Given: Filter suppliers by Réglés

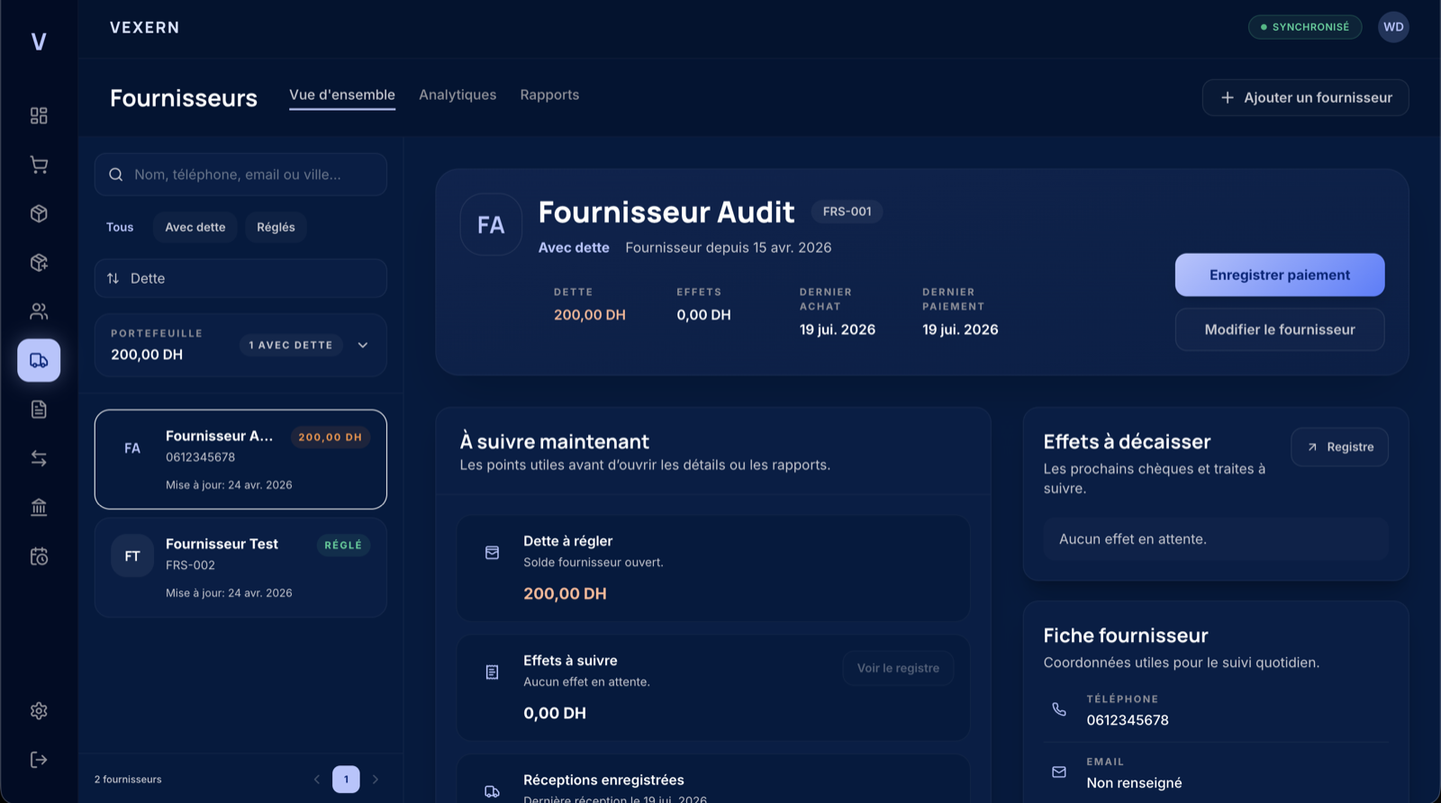Looking at the screenshot, I should click(276, 227).
